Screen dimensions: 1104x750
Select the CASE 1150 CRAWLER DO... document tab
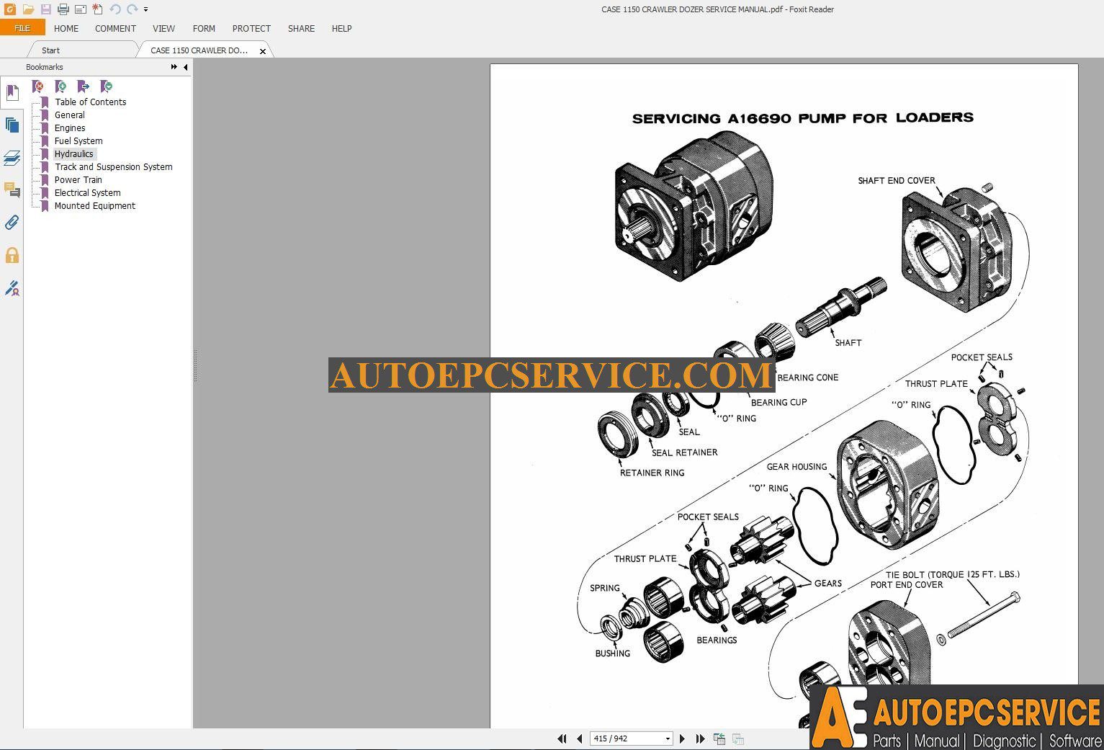[199, 50]
